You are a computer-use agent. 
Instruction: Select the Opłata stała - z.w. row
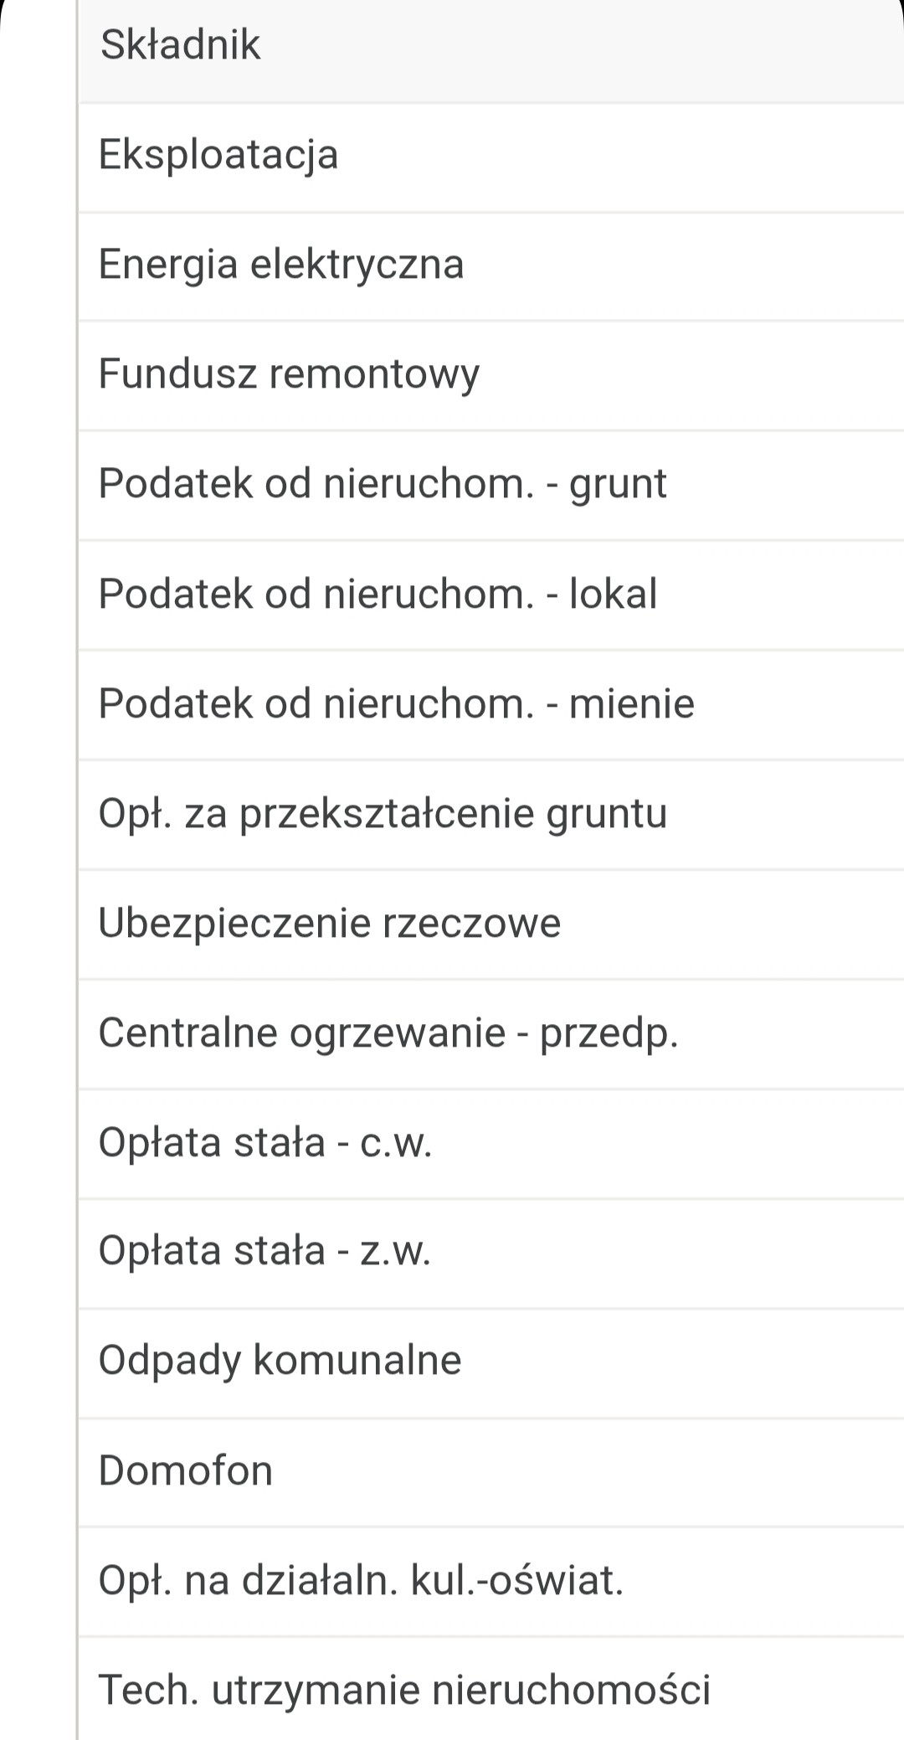pyautogui.click(x=491, y=1254)
